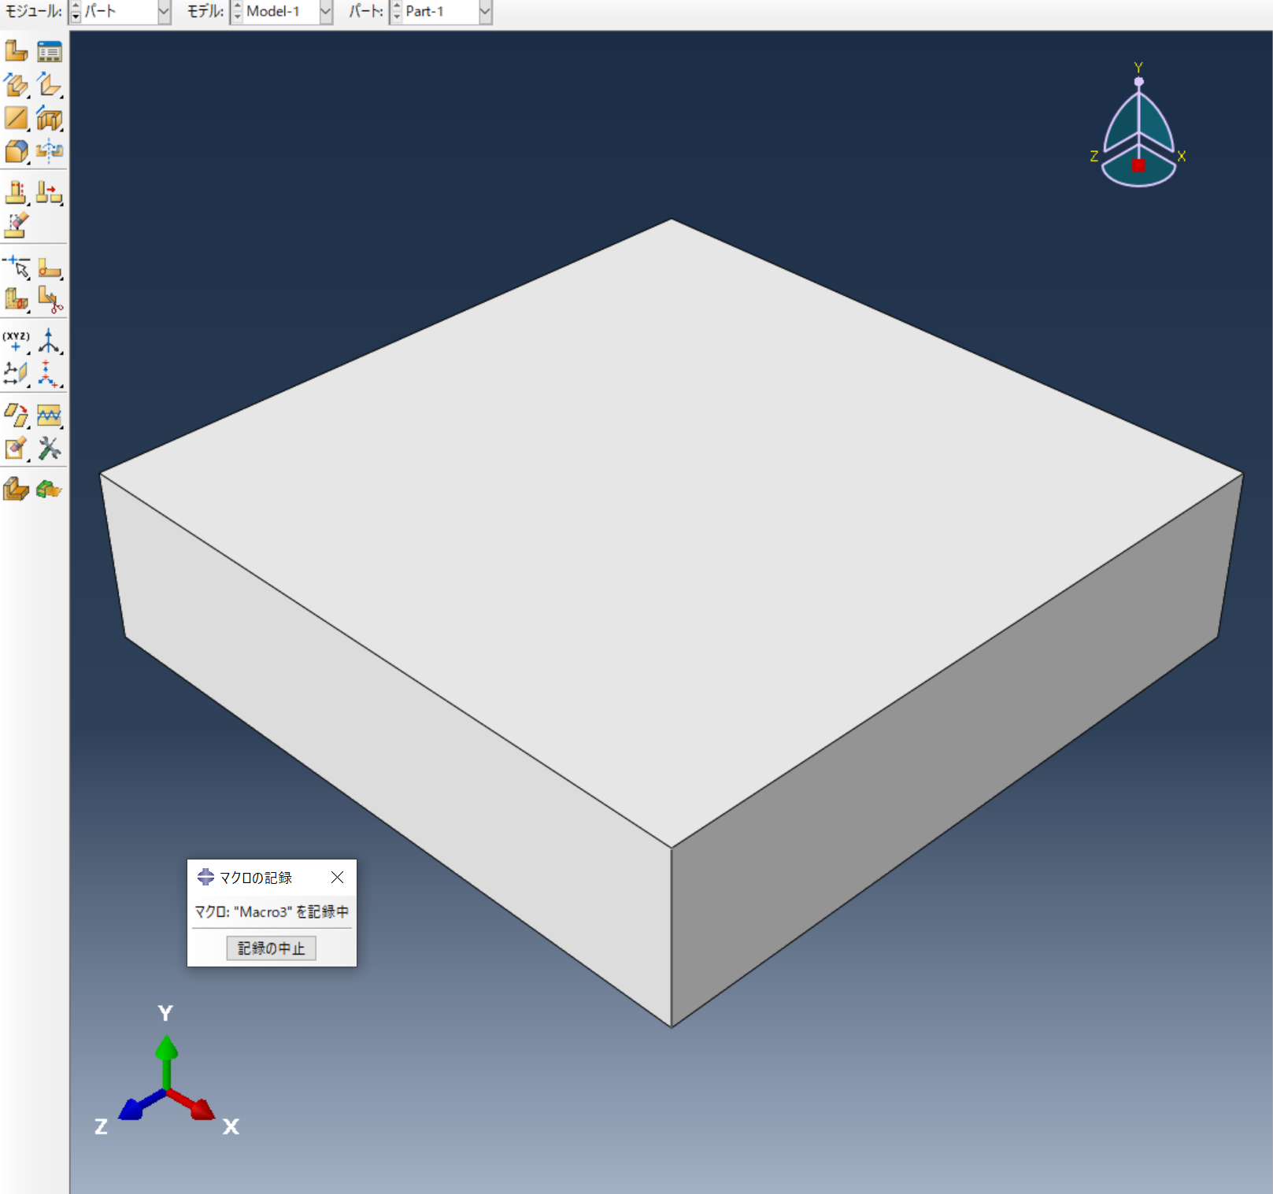Select the Create Cut Extrude tool
This screenshot has width=1273, height=1194.
pos(49,119)
